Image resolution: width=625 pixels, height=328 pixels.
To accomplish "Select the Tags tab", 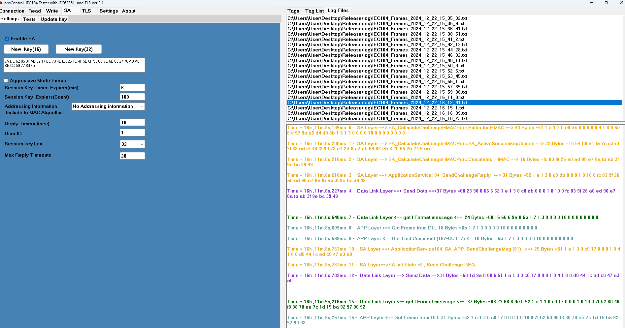I will pos(293,11).
